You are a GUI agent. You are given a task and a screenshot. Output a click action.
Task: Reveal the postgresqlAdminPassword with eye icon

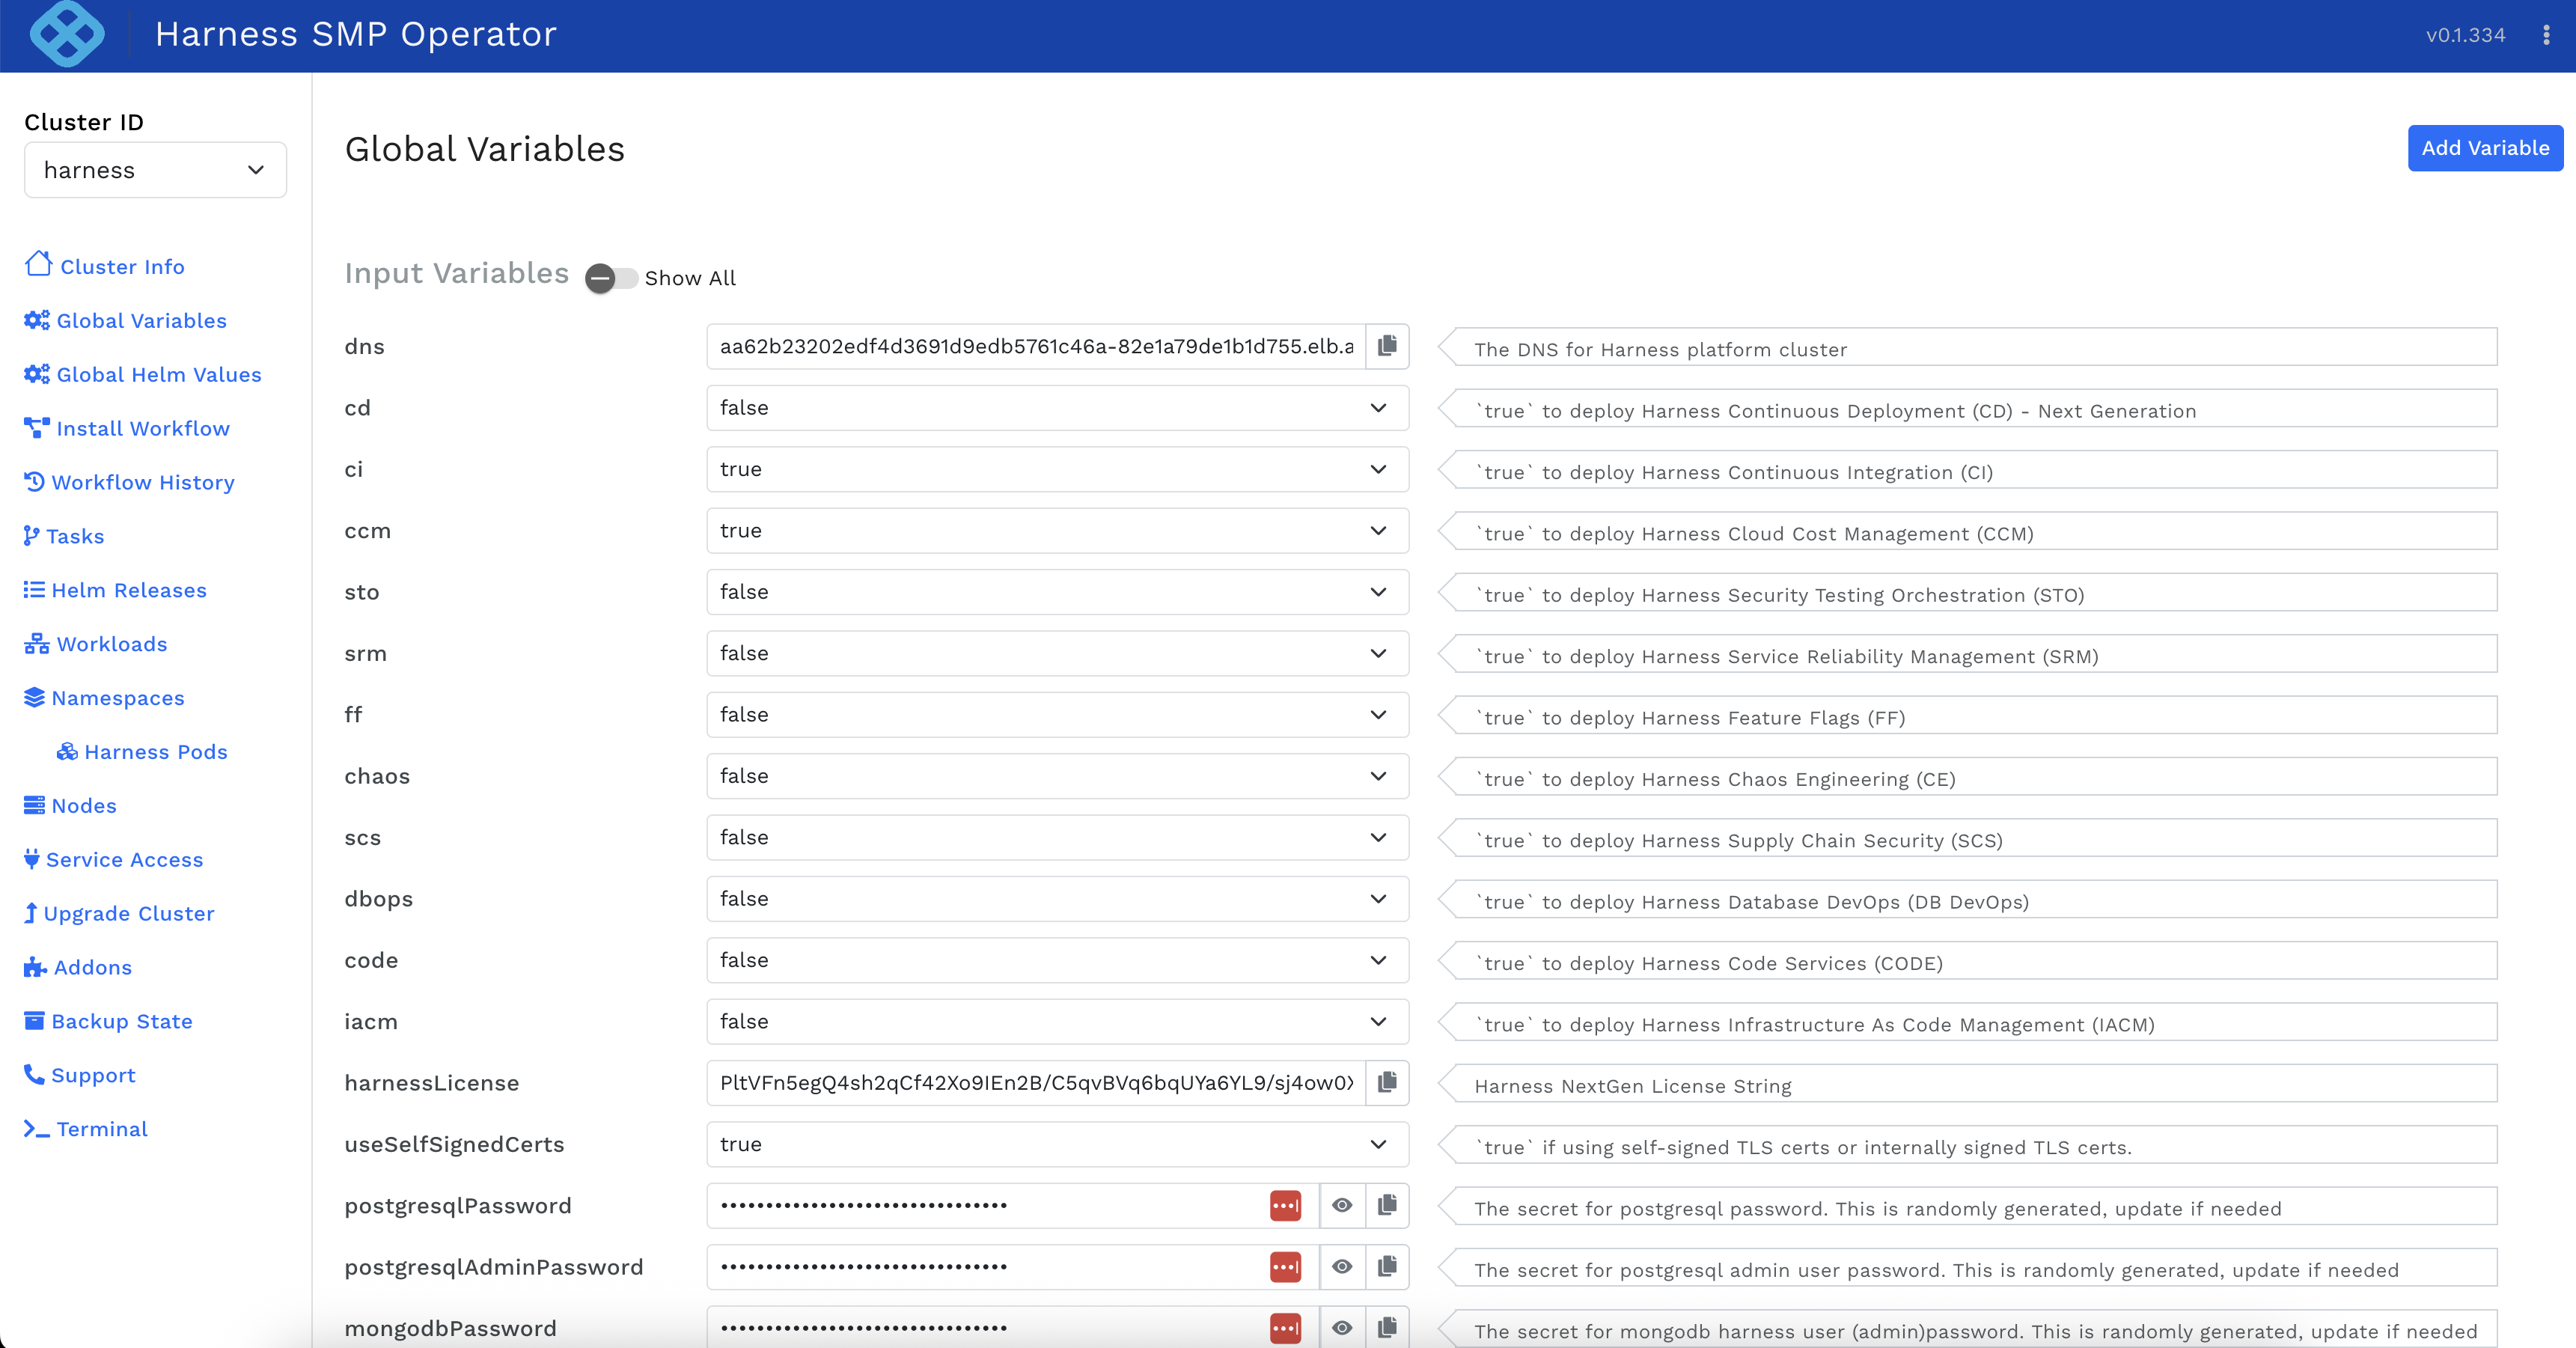click(1342, 1267)
